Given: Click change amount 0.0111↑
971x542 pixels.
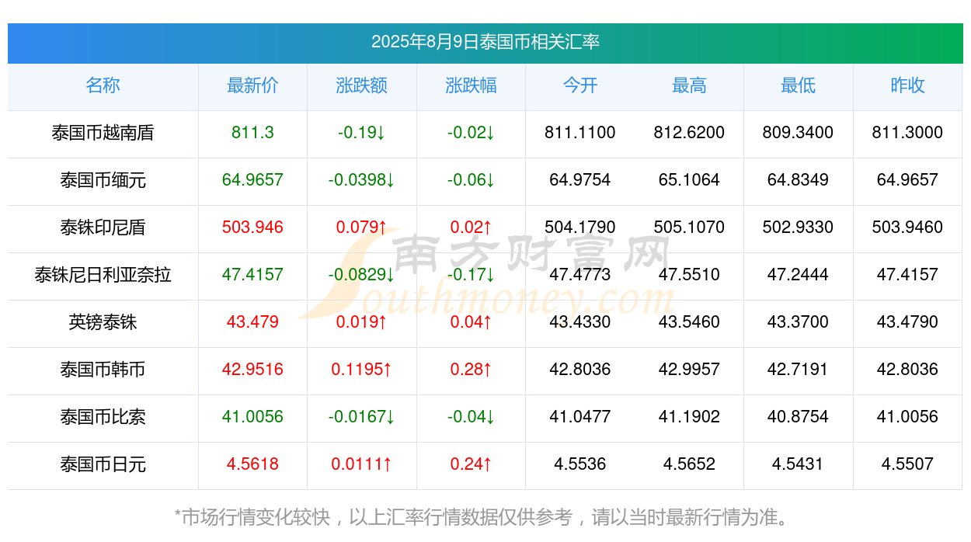Looking at the screenshot, I should point(362,464).
